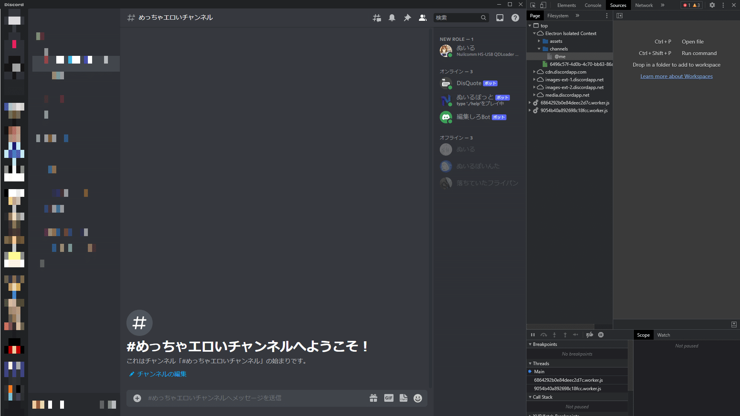740x416 pixels.
Task: Collapse the Threads section
Action: 530,364
